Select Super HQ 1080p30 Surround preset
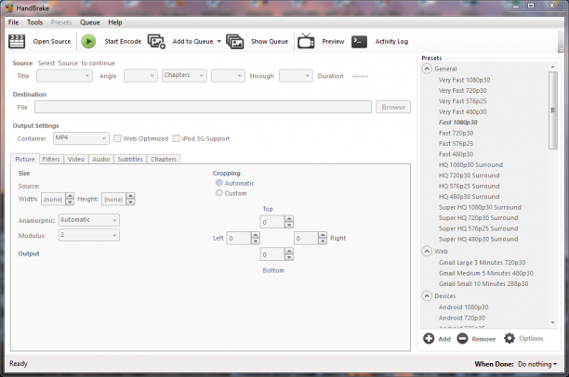Image resolution: width=569 pixels, height=377 pixels. [480, 207]
